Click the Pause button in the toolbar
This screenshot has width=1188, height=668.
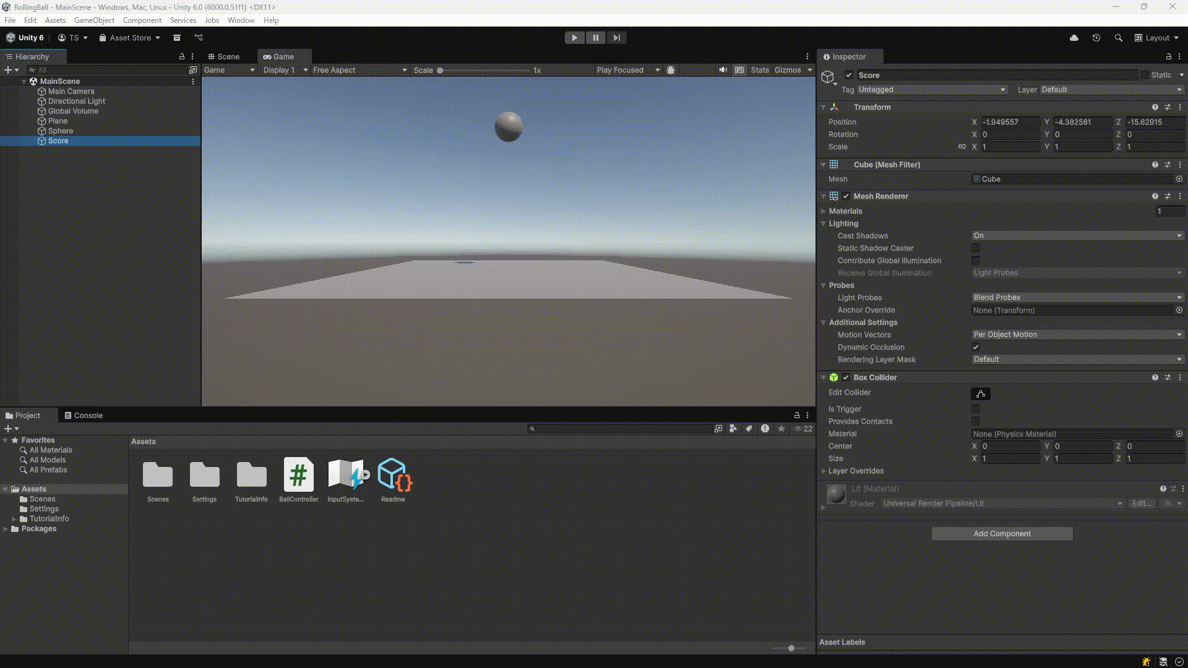tap(595, 38)
